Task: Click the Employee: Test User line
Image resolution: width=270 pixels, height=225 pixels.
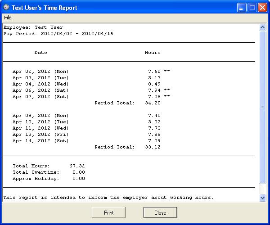Action: (33, 27)
